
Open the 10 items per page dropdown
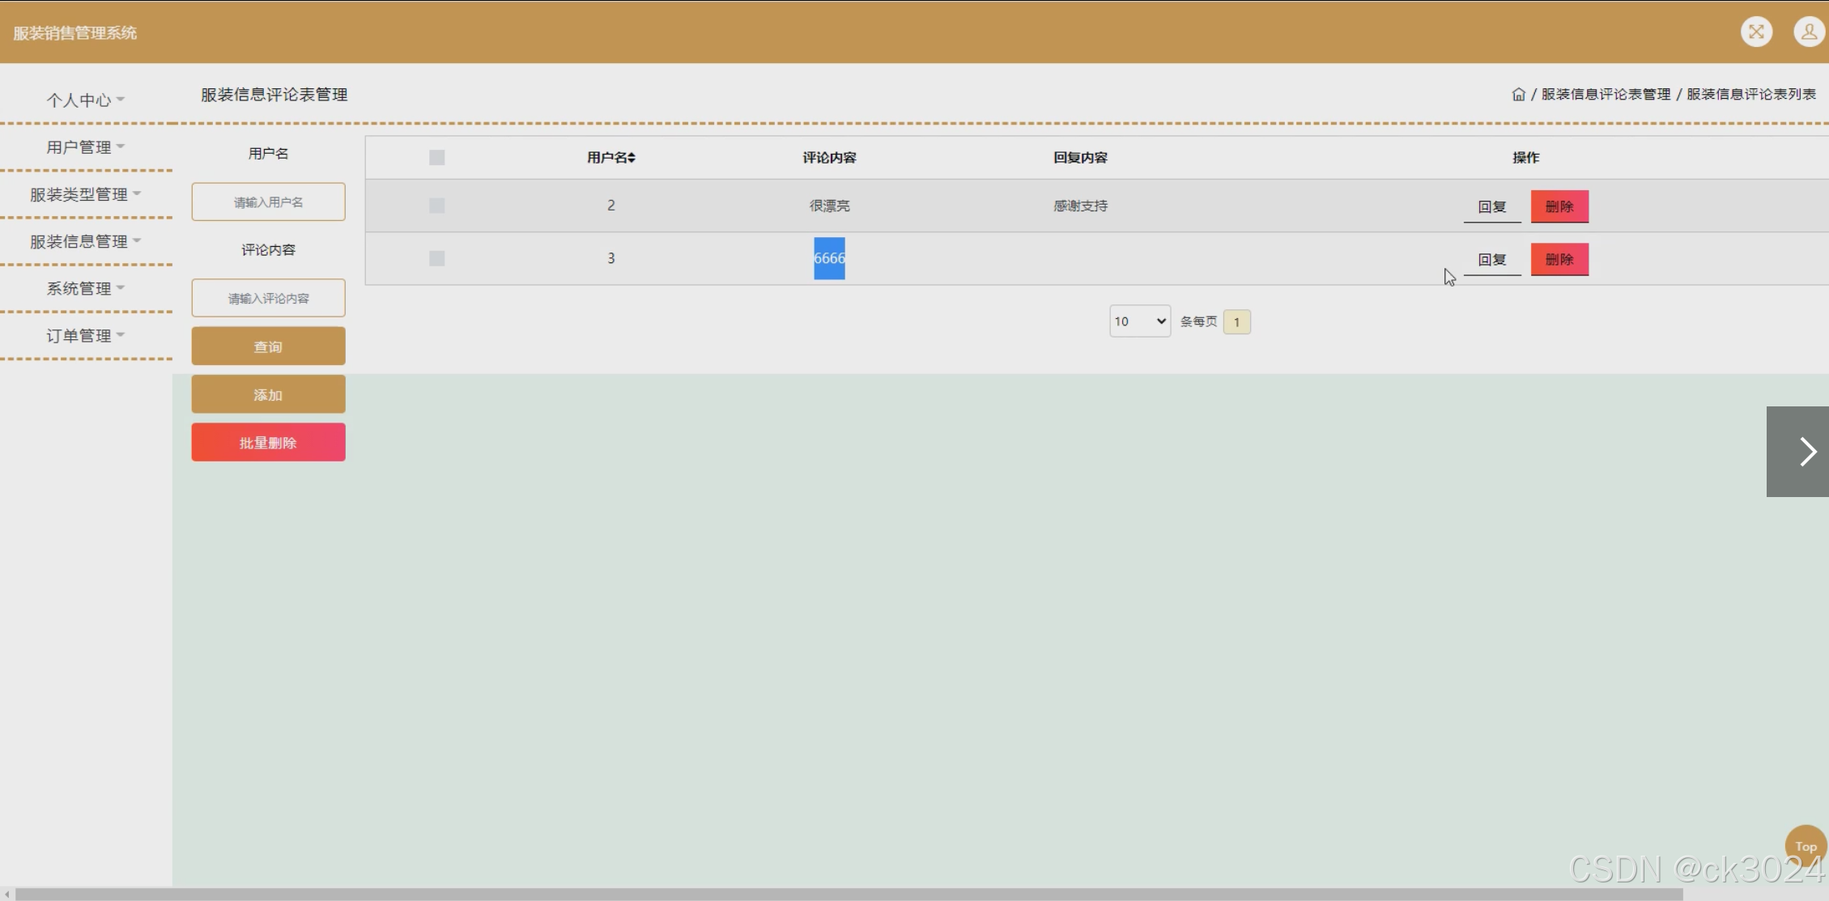pyautogui.click(x=1139, y=321)
